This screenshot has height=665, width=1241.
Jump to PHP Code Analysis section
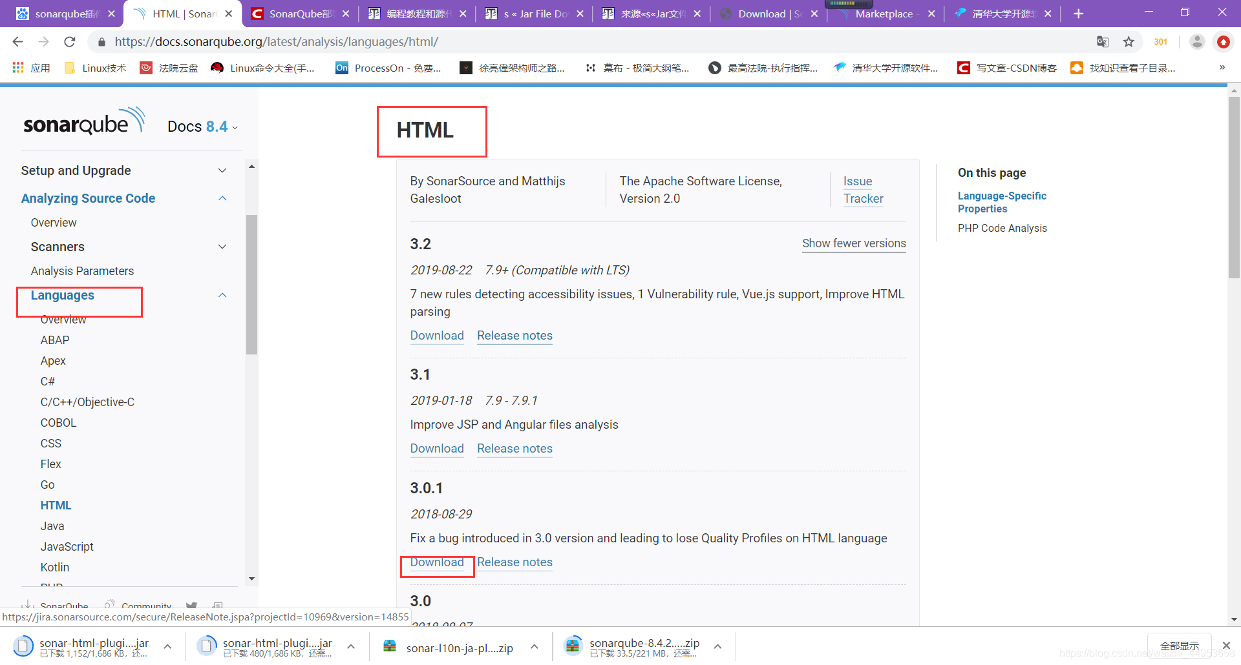[x=1002, y=228]
